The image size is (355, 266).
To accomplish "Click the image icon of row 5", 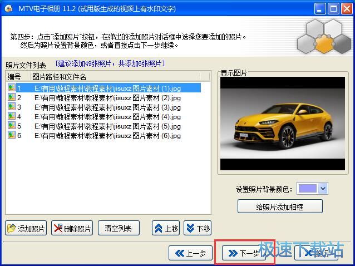I will pos(12,126).
